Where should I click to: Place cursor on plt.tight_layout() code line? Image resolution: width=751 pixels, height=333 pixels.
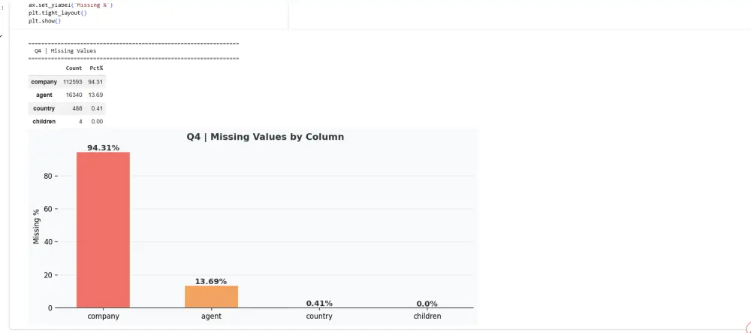(58, 14)
